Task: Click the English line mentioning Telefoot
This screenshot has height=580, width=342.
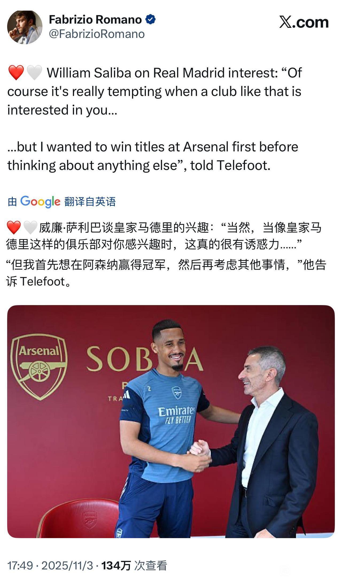Action: point(139,165)
